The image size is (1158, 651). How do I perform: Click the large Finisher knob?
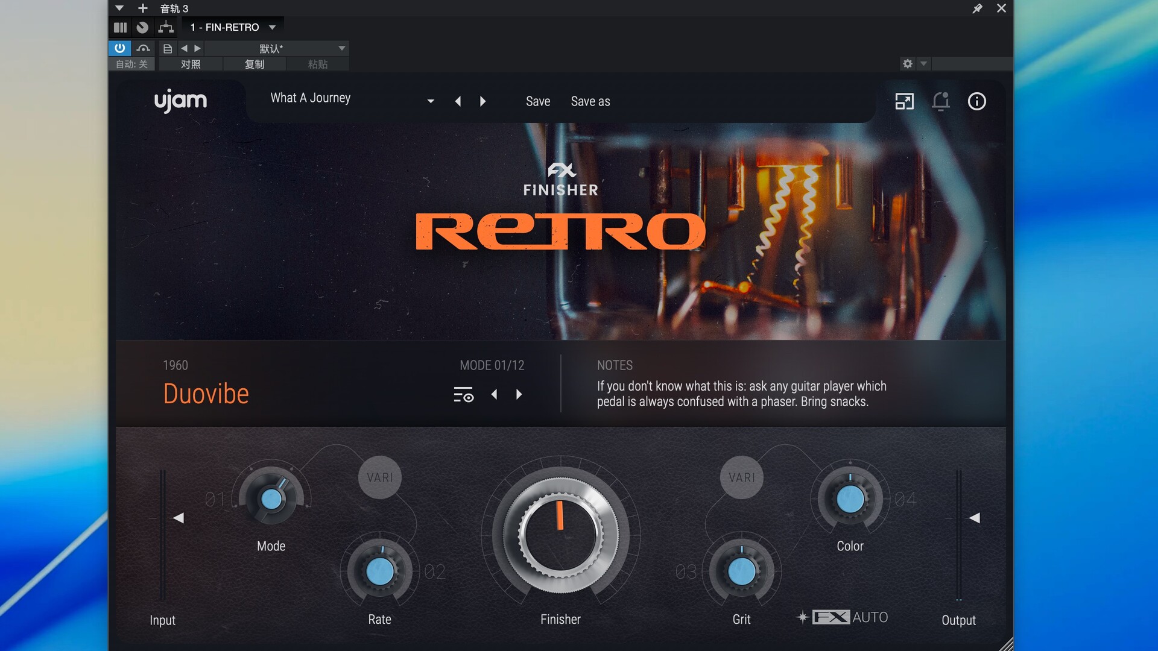click(560, 535)
